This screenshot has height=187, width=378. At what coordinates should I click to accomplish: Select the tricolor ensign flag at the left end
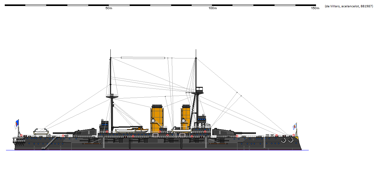(x=16, y=124)
